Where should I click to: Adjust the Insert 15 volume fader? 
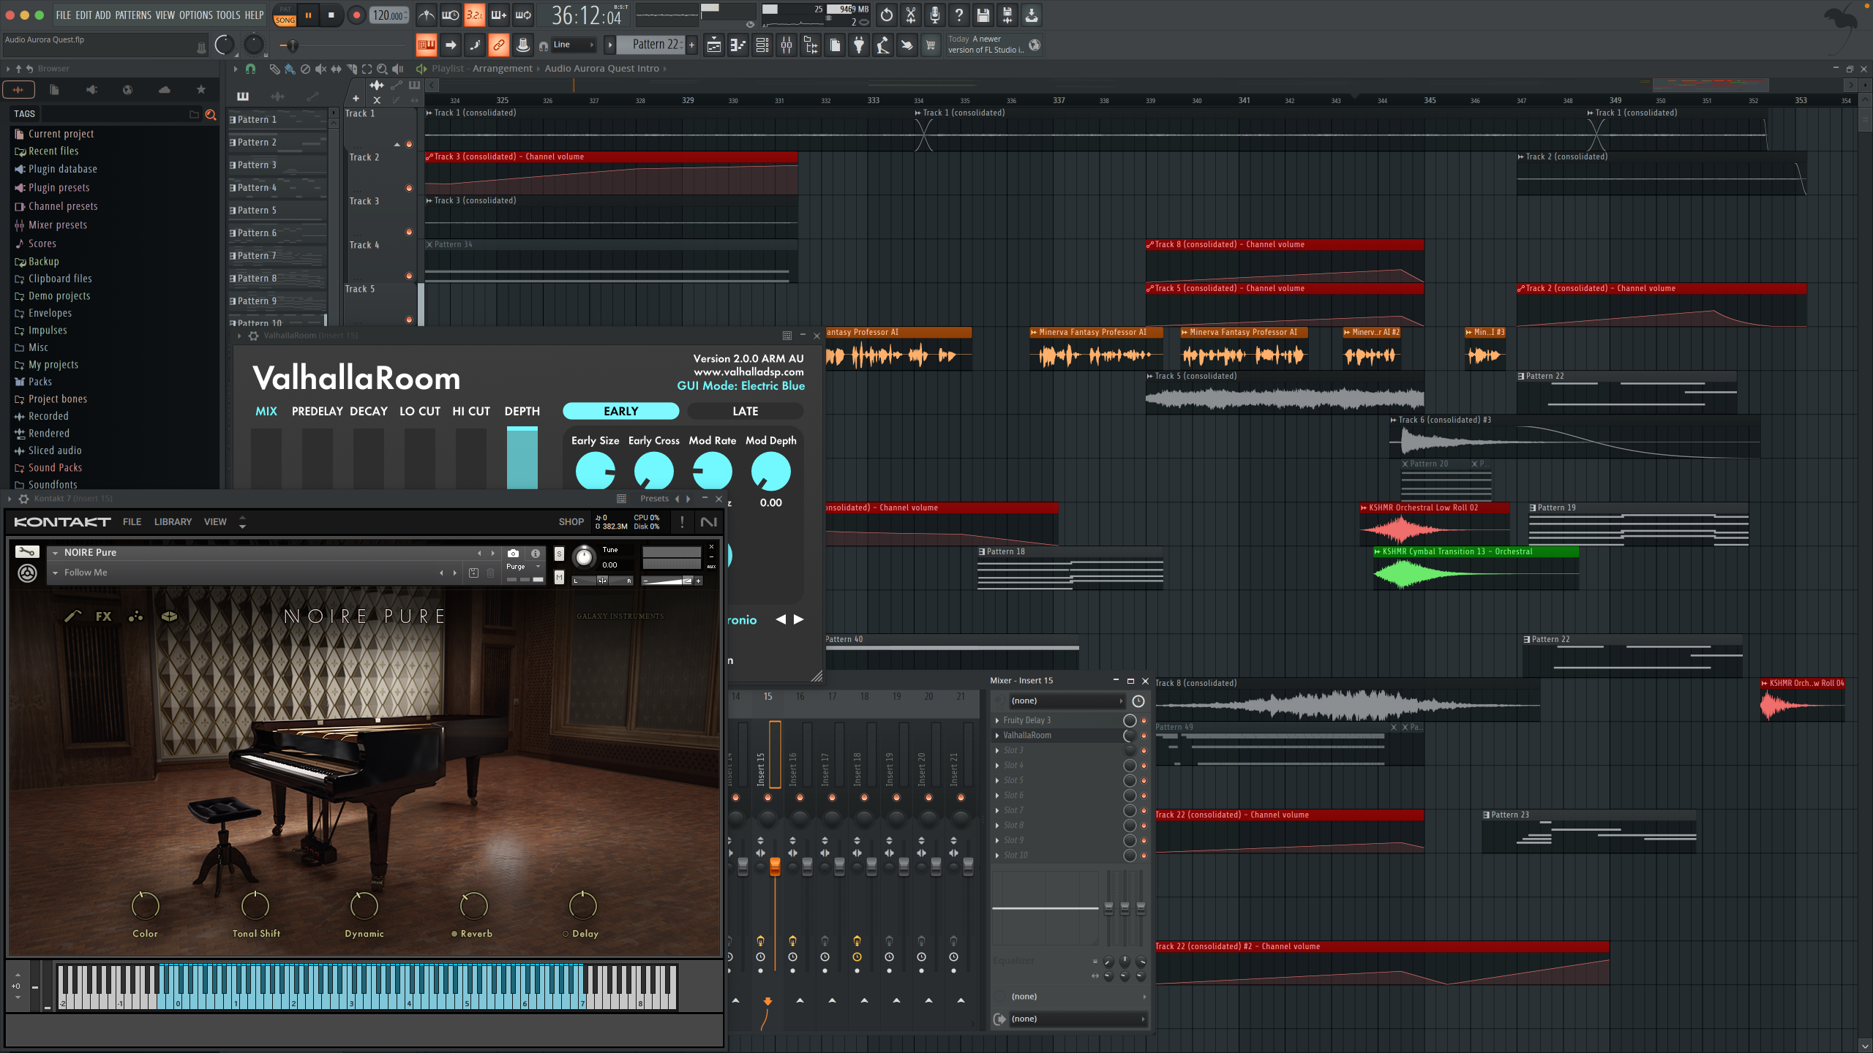[x=775, y=867]
